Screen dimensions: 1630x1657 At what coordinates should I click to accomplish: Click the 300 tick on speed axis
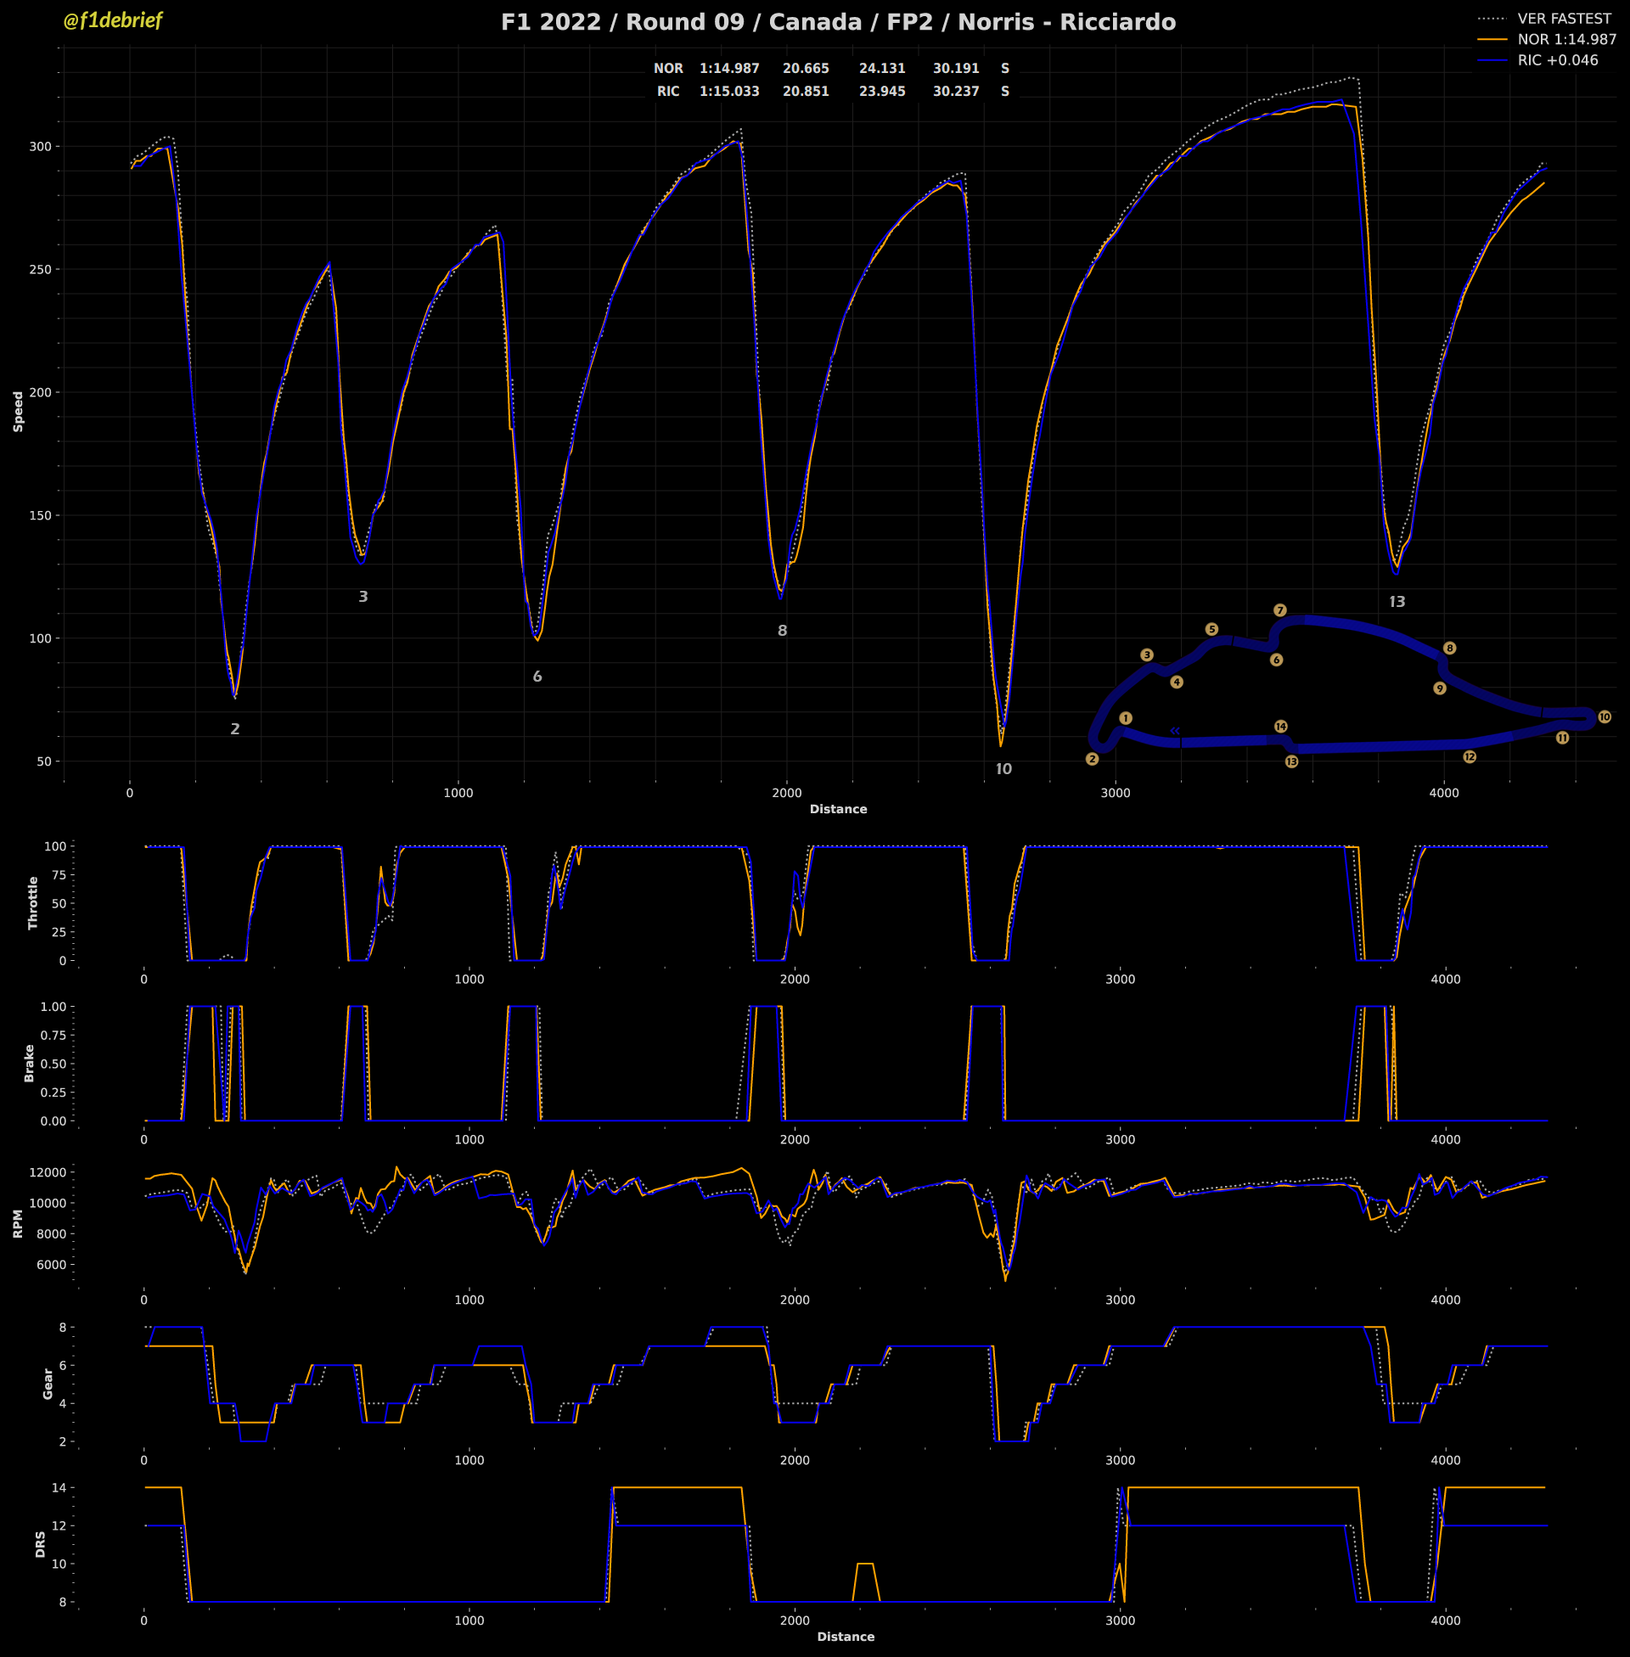(40, 146)
